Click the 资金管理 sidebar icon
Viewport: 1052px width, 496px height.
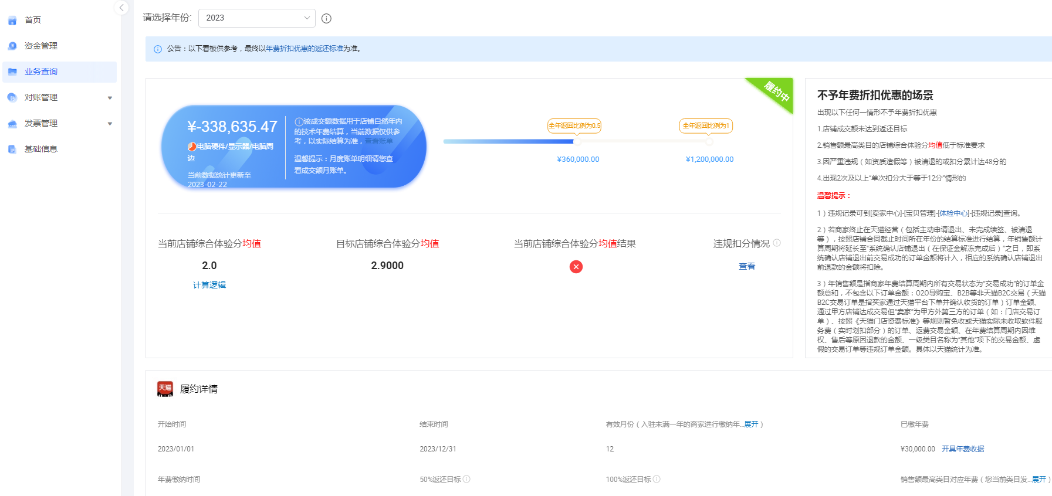click(12, 46)
